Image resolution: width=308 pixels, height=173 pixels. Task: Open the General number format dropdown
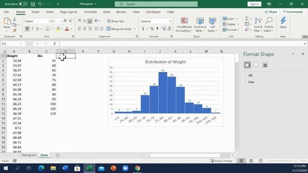click(170, 21)
